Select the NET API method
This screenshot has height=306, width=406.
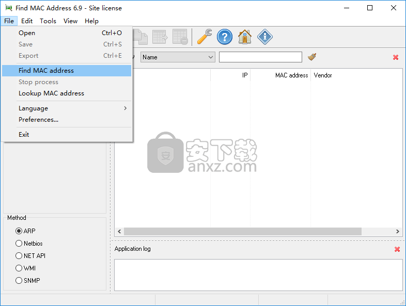click(x=30, y=255)
